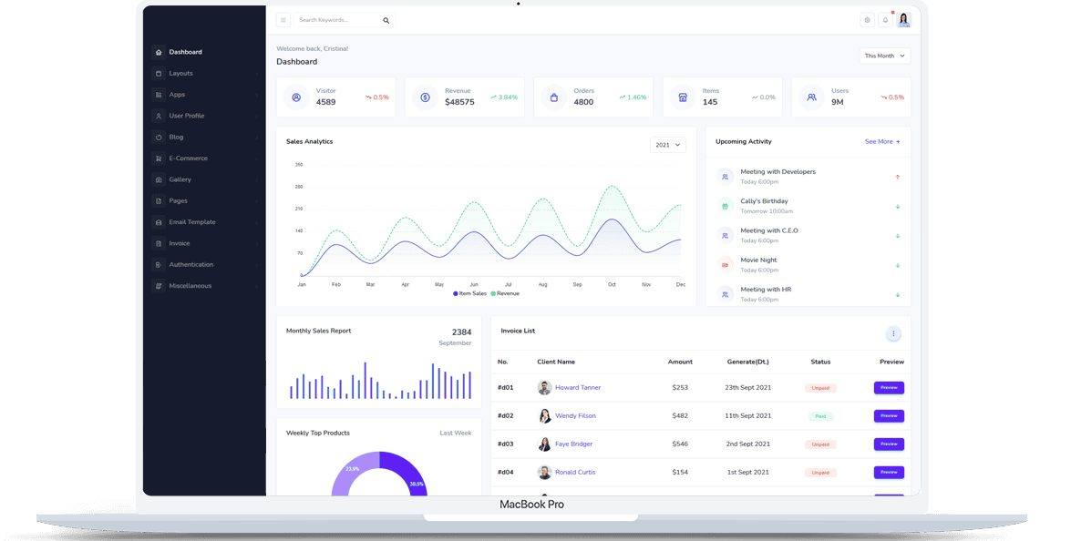Click the Items store icon
The image size is (1071, 541).
[x=682, y=97]
